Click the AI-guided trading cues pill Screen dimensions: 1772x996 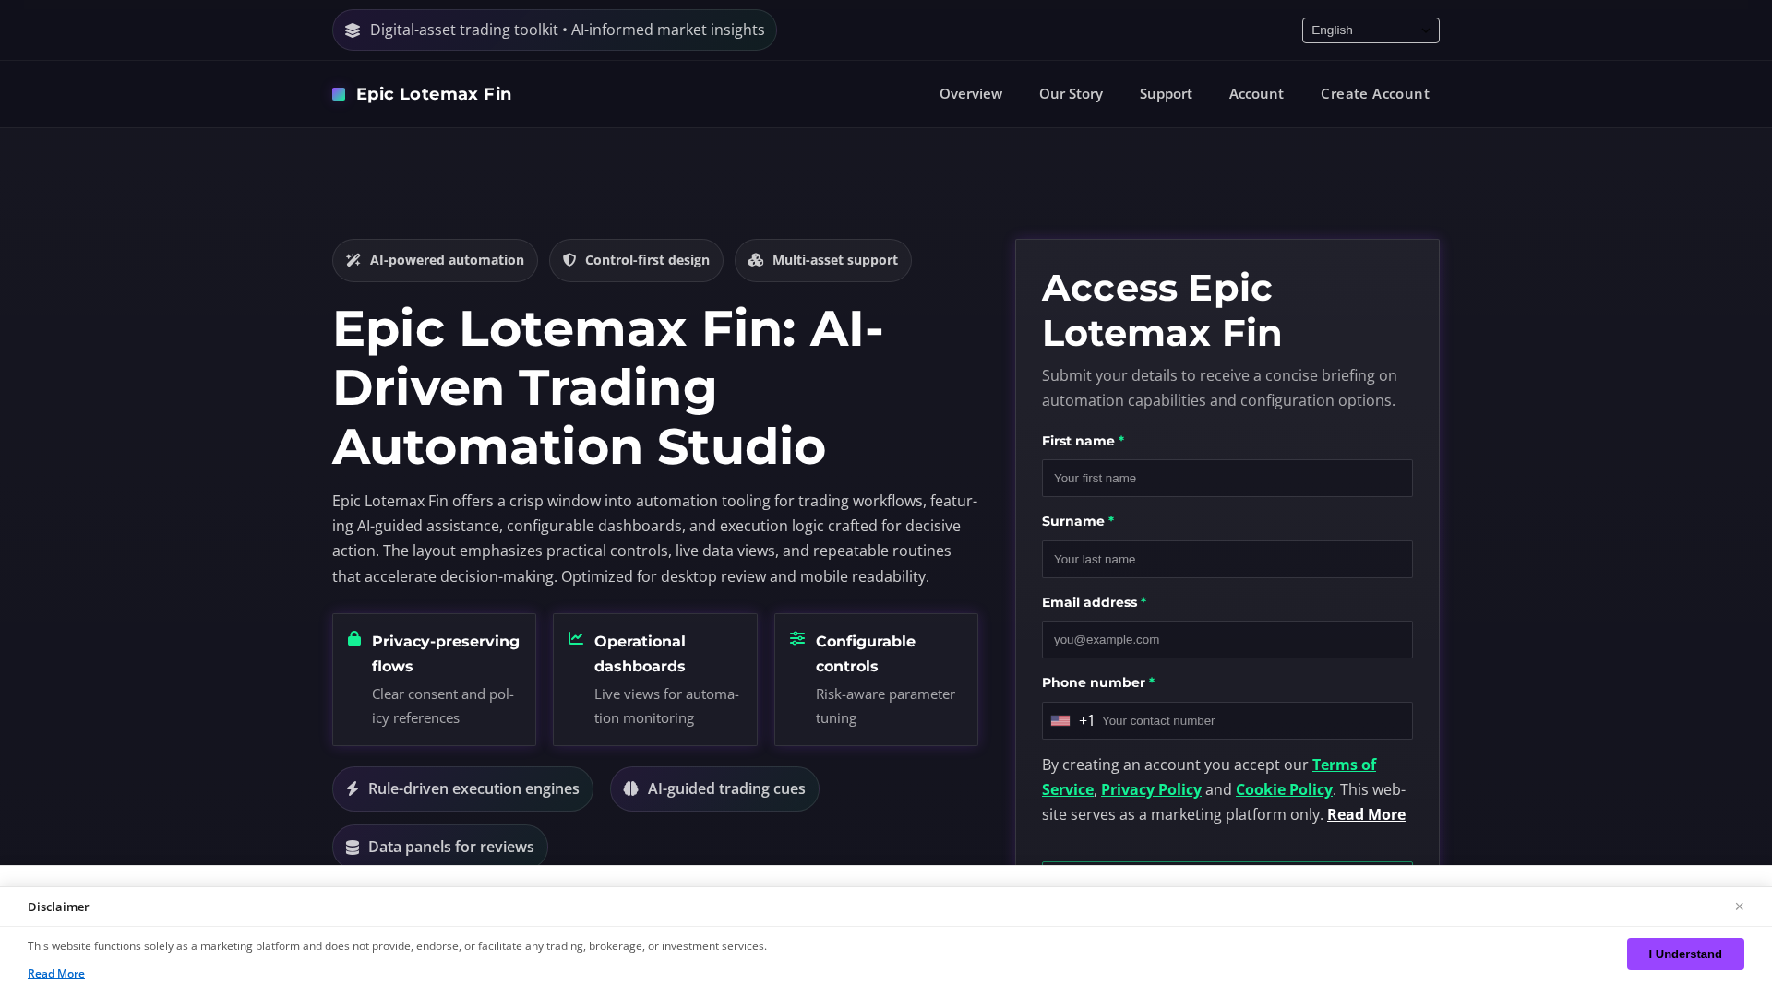coord(714,789)
